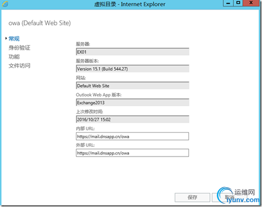Click the 网站 label
Image resolution: width=262 pixels, height=207 pixels.
tap(81, 78)
